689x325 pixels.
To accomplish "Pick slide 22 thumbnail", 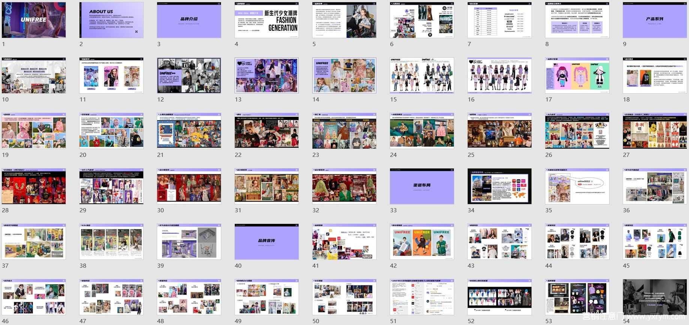I will click(267, 131).
